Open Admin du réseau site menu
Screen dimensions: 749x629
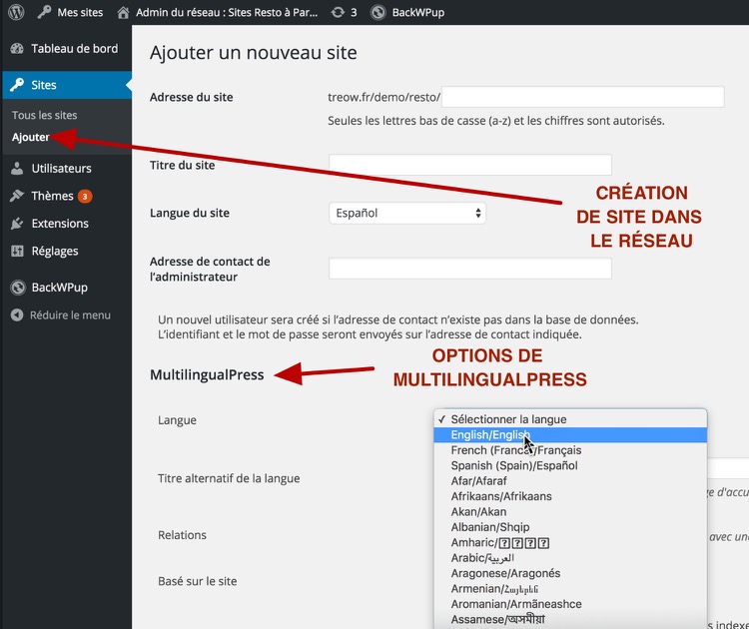click(227, 12)
